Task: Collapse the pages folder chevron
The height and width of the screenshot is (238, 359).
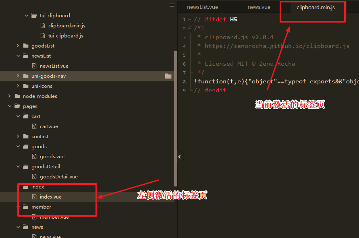Action: (x=9, y=106)
